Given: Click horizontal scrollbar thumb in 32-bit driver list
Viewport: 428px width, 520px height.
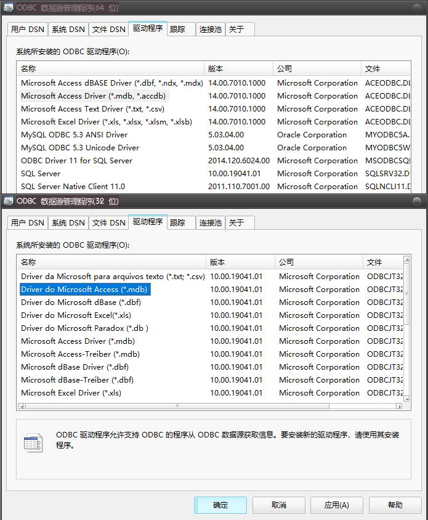Looking at the screenshot, I should [x=177, y=406].
